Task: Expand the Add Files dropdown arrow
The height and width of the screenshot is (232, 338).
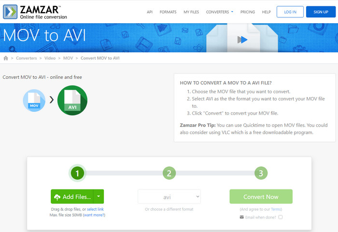Action: 99,196
